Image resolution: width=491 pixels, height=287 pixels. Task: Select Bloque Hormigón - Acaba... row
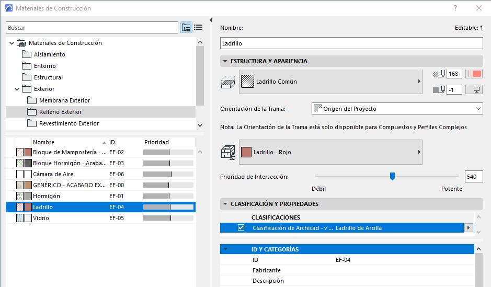[100, 163]
